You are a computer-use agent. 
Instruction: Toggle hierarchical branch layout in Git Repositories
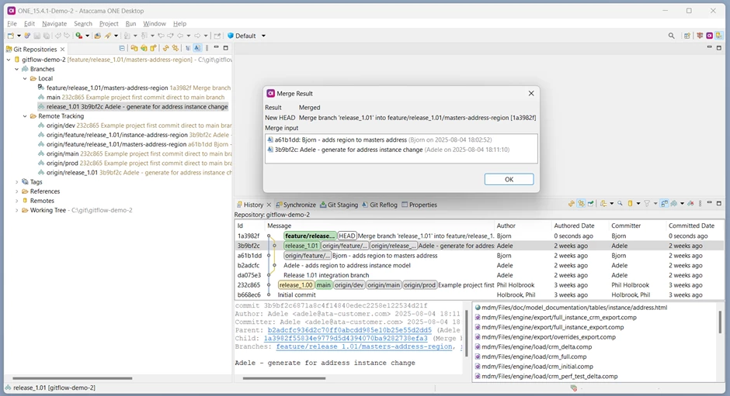point(188,48)
